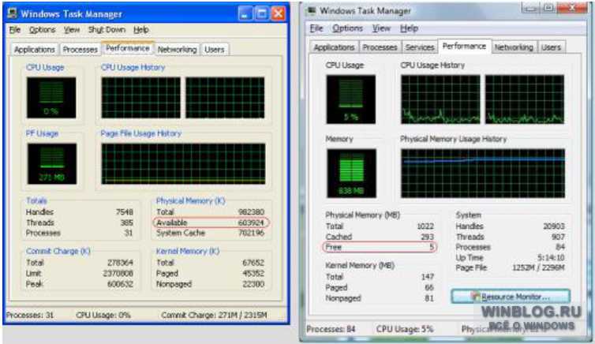Viewport: 595px width, 344px height.
Task: Click the XP PF Usage gauge showing 271 MB
Action: 51,163
